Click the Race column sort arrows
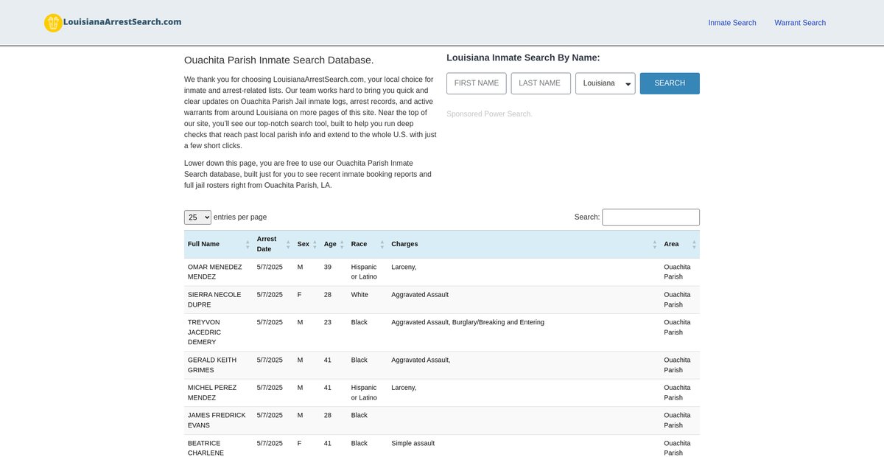 point(382,244)
